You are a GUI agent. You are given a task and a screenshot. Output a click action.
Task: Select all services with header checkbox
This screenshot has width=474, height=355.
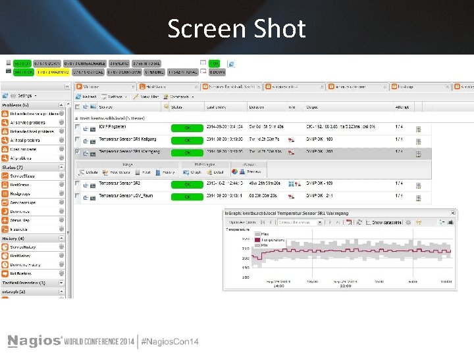78,106
